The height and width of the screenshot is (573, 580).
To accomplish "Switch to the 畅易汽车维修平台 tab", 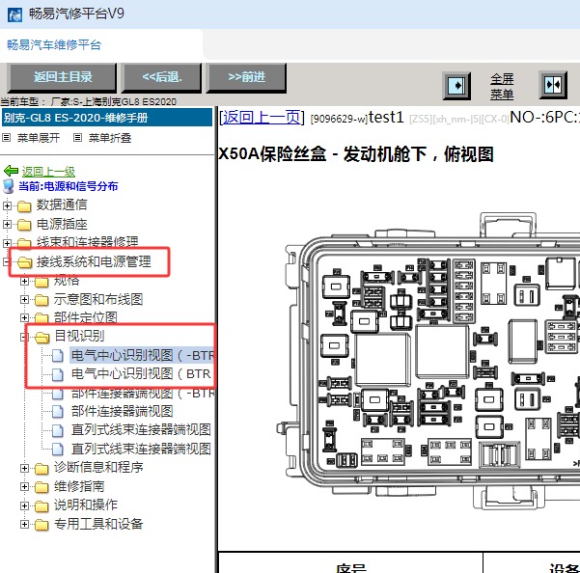I will [x=54, y=45].
